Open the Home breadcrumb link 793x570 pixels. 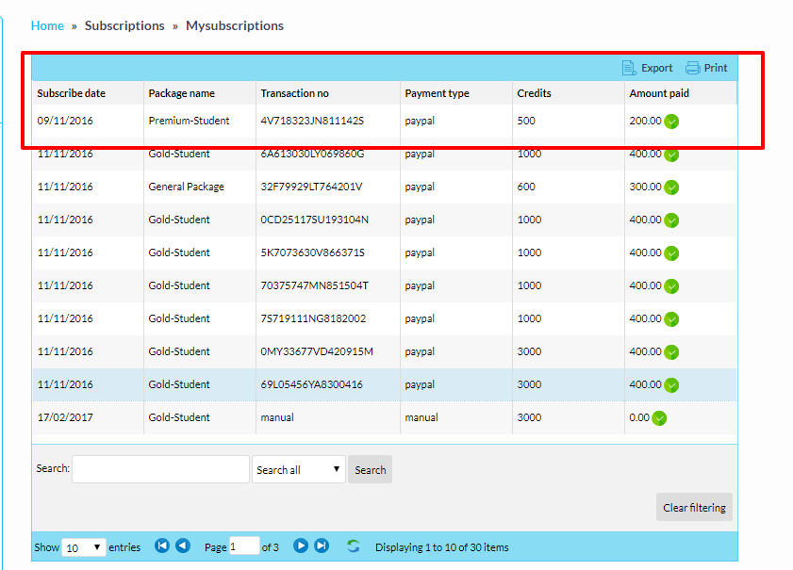pos(47,25)
